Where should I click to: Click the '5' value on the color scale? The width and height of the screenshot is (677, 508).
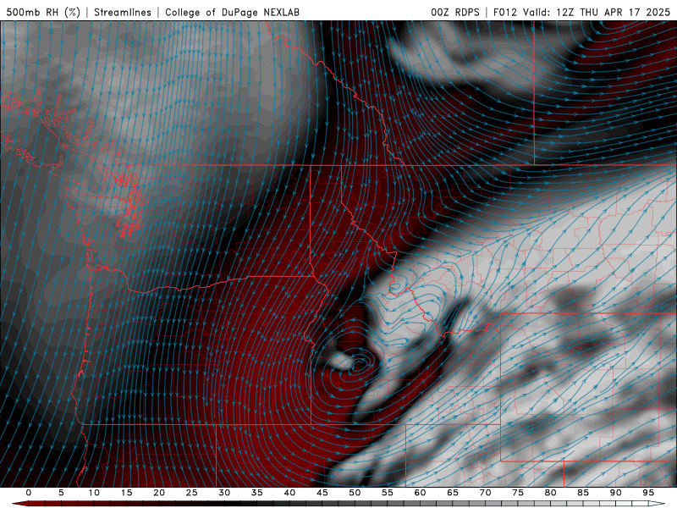61,493
